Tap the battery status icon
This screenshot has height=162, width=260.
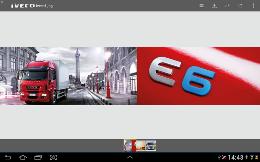[257, 157]
